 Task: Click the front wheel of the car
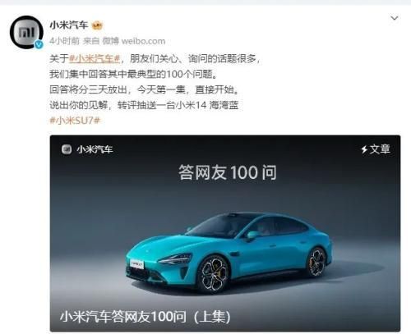point(213,273)
